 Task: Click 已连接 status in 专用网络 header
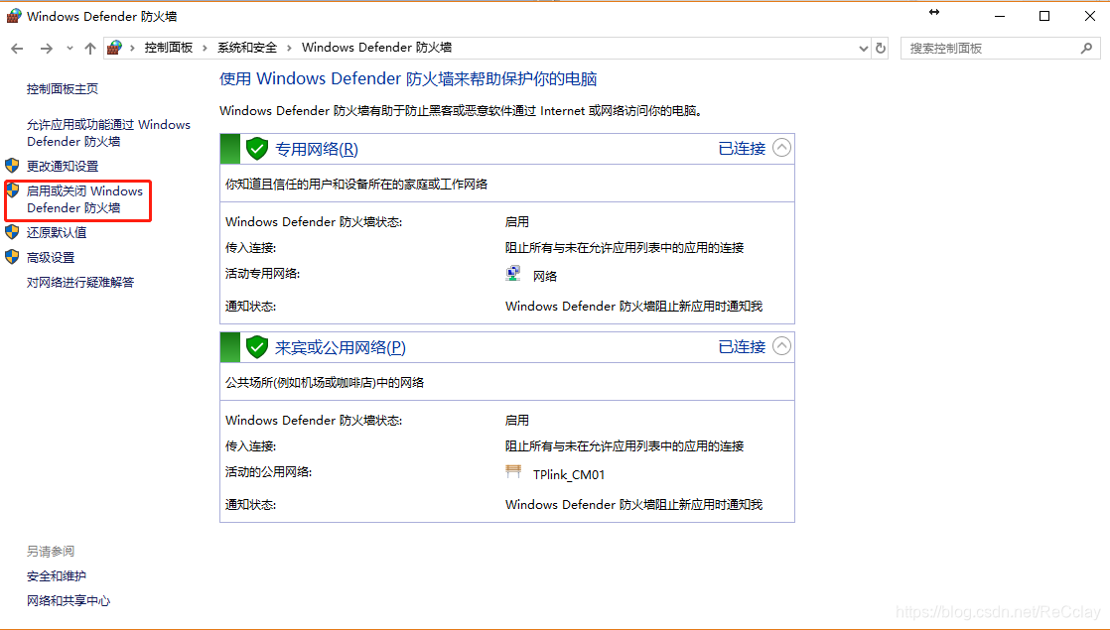tap(742, 149)
